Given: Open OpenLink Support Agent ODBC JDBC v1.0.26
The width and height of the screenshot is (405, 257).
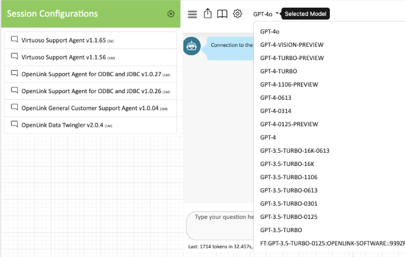Looking at the screenshot, I should coord(90,91).
